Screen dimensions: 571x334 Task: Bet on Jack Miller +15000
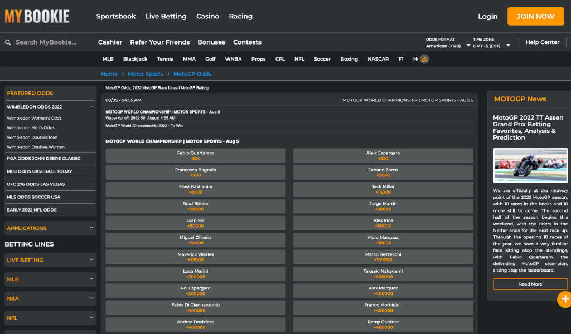click(x=383, y=189)
